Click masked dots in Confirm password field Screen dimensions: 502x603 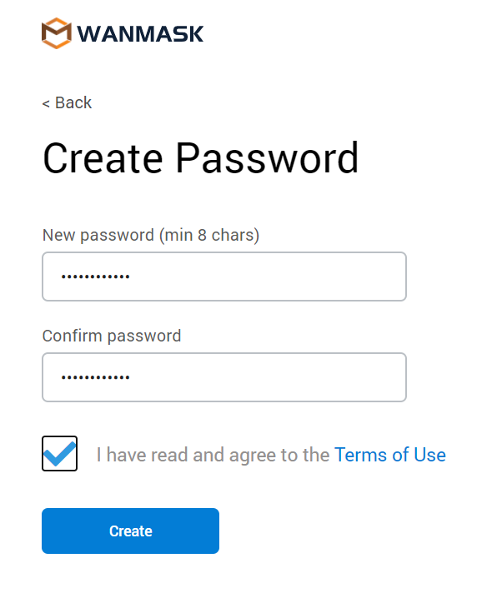95,377
